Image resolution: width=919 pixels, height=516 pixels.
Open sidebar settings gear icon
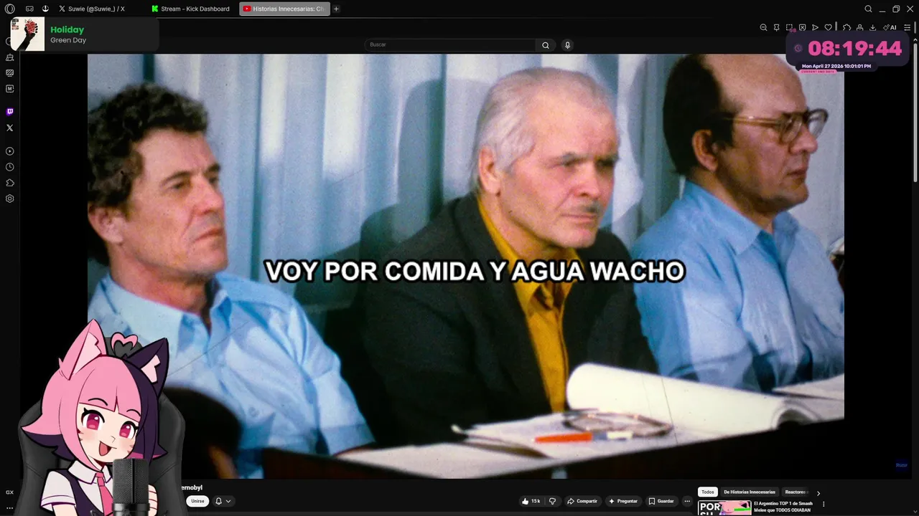(9, 199)
